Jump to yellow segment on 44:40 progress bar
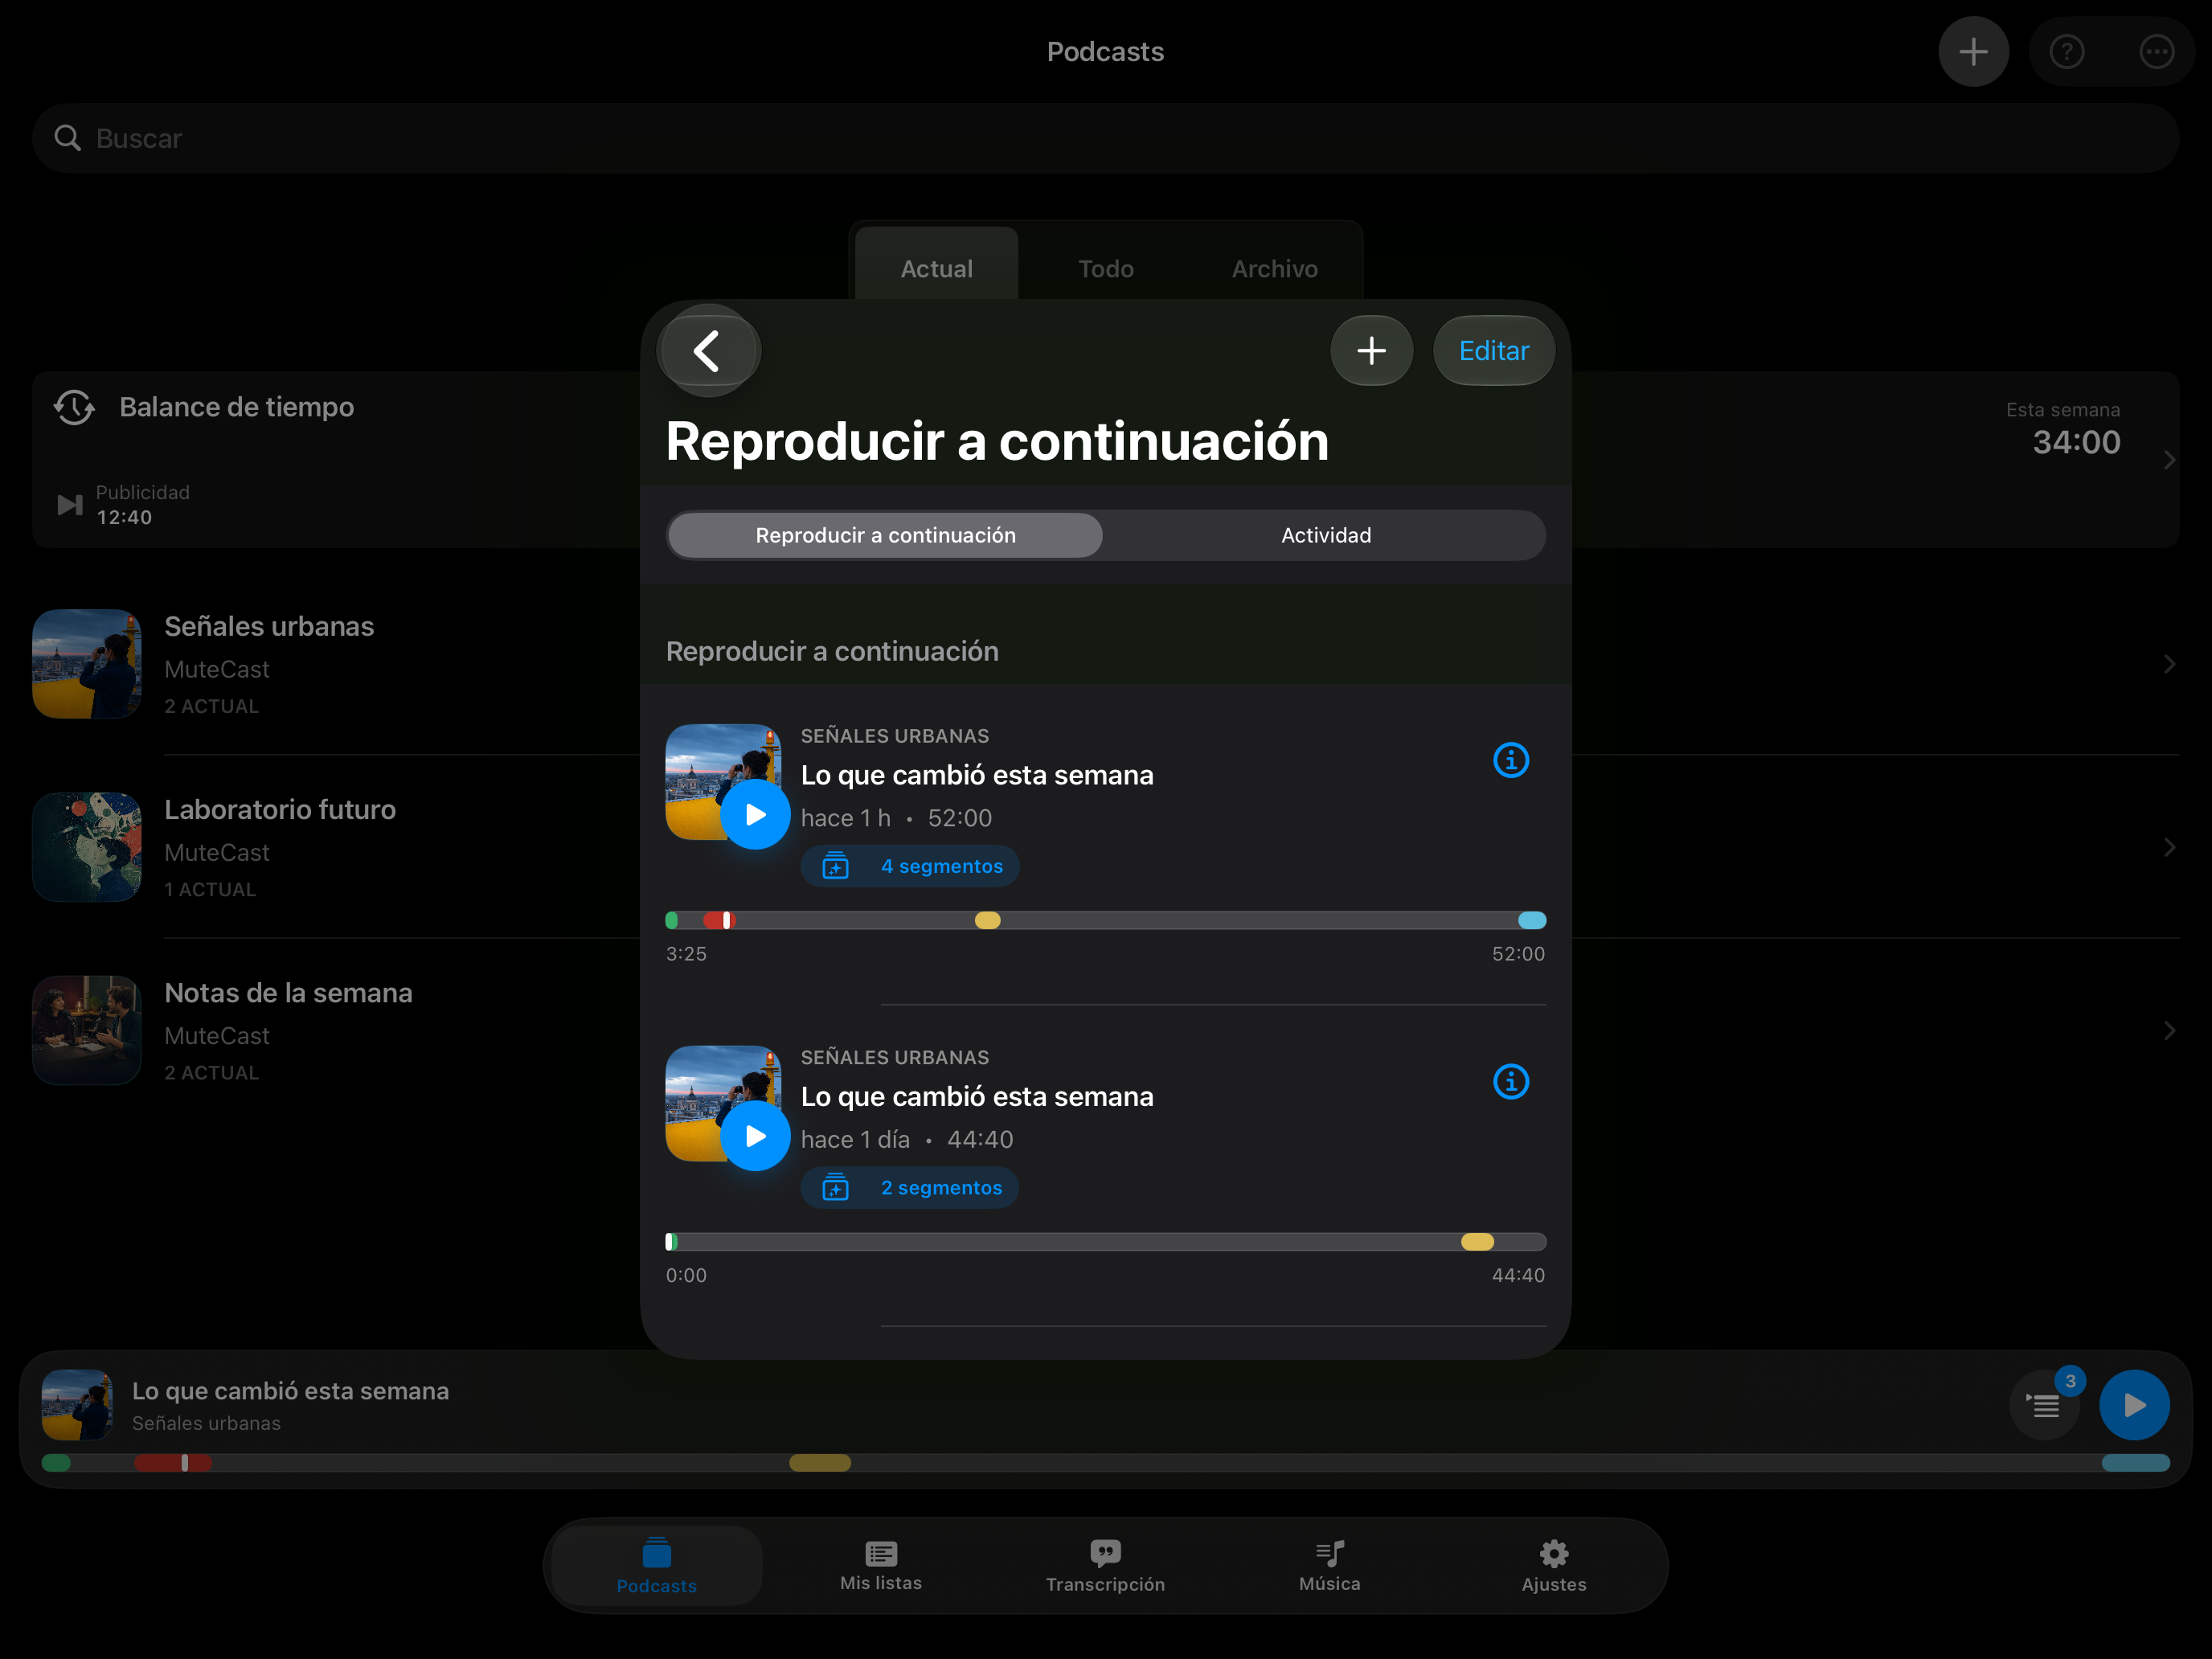2212x1659 pixels. [1477, 1242]
